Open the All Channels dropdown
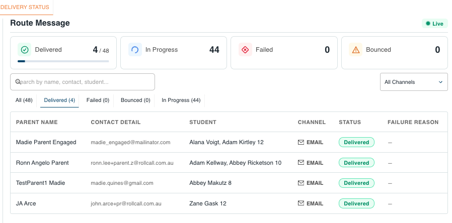Image resolution: width=452 pixels, height=223 pixels. tap(413, 82)
